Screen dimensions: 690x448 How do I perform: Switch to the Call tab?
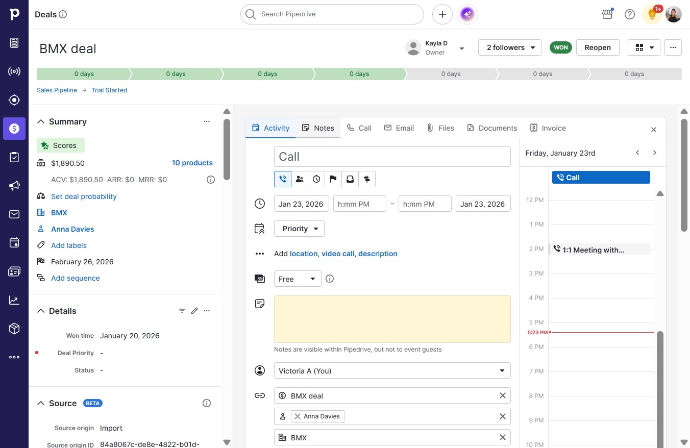pyautogui.click(x=359, y=128)
